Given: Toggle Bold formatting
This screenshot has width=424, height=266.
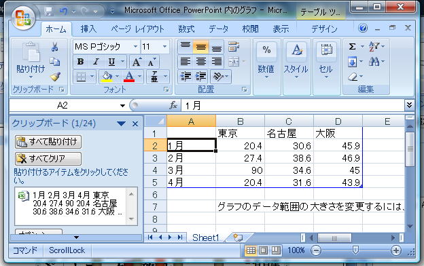Looking at the screenshot, I should (80, 62).
